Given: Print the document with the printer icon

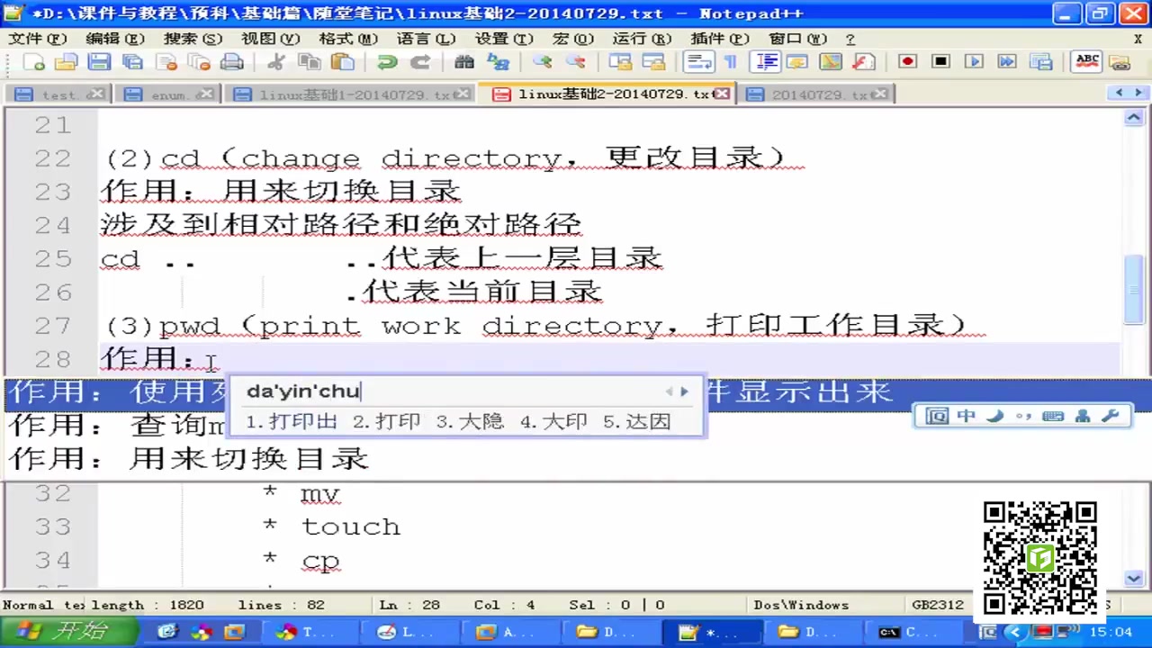Looking at the screenshot, I should pyautogui.click(x=232, y=61).
